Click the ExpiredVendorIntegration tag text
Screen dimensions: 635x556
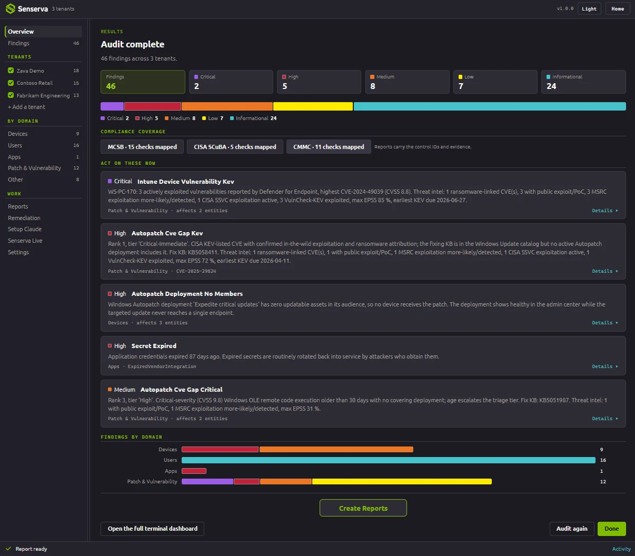point(162,366)
